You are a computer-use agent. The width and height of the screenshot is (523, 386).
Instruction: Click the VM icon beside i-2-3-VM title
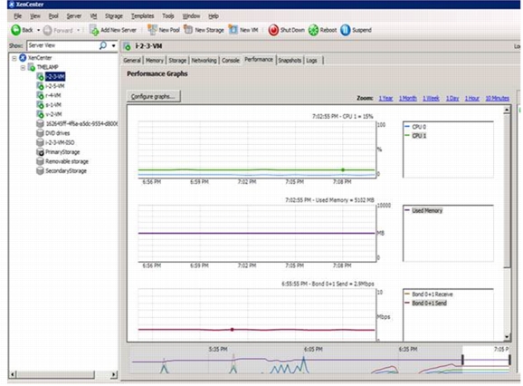[x=127, y=46]
